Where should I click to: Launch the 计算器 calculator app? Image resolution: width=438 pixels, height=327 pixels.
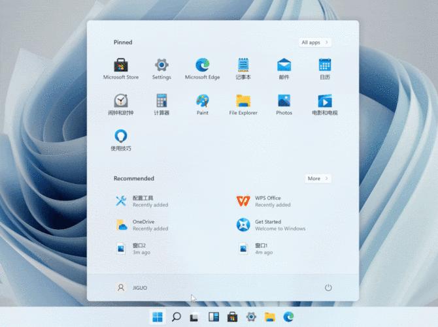coord(161,105)
